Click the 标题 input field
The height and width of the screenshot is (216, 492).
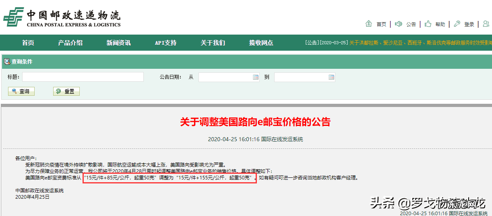[83, 77]
